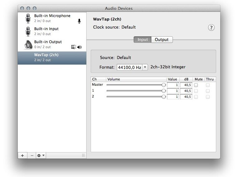Viewport: 238px width, 177px height.
Task: Click the default output speaker indicator icon
Action: click(x=79, y=47)
